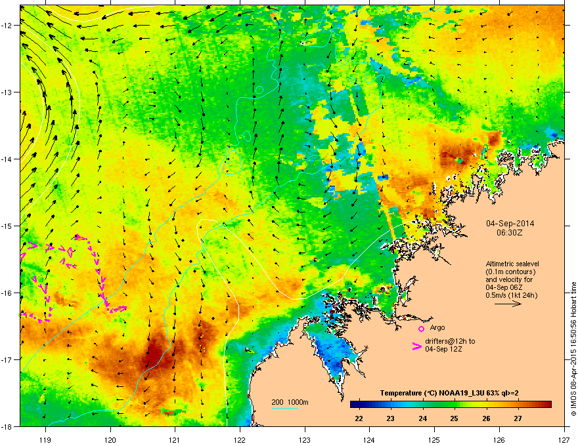
Task: Click the colorbar tick label 27
Action: pyautogui.click(x=518, y=418)
